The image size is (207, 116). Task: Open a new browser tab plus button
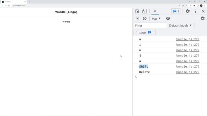29,2
